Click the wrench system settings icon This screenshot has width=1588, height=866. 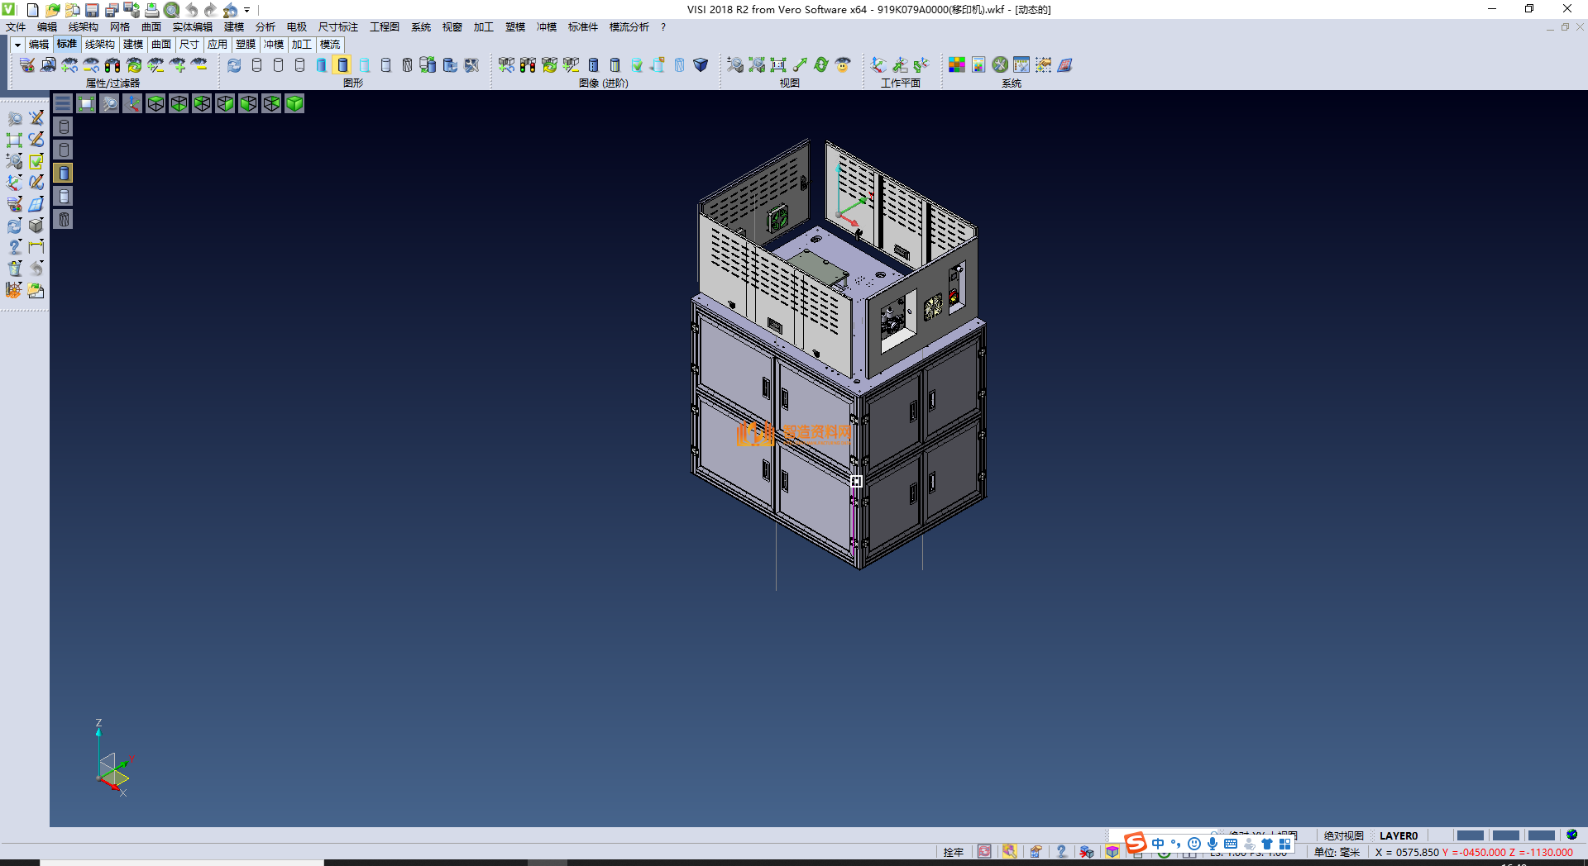pyautogui.click(x=1000, y=65)
